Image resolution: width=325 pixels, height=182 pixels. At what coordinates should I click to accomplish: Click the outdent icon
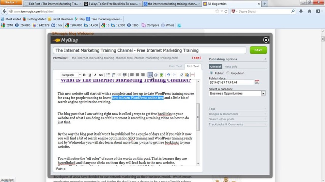(x=119, y=75)
